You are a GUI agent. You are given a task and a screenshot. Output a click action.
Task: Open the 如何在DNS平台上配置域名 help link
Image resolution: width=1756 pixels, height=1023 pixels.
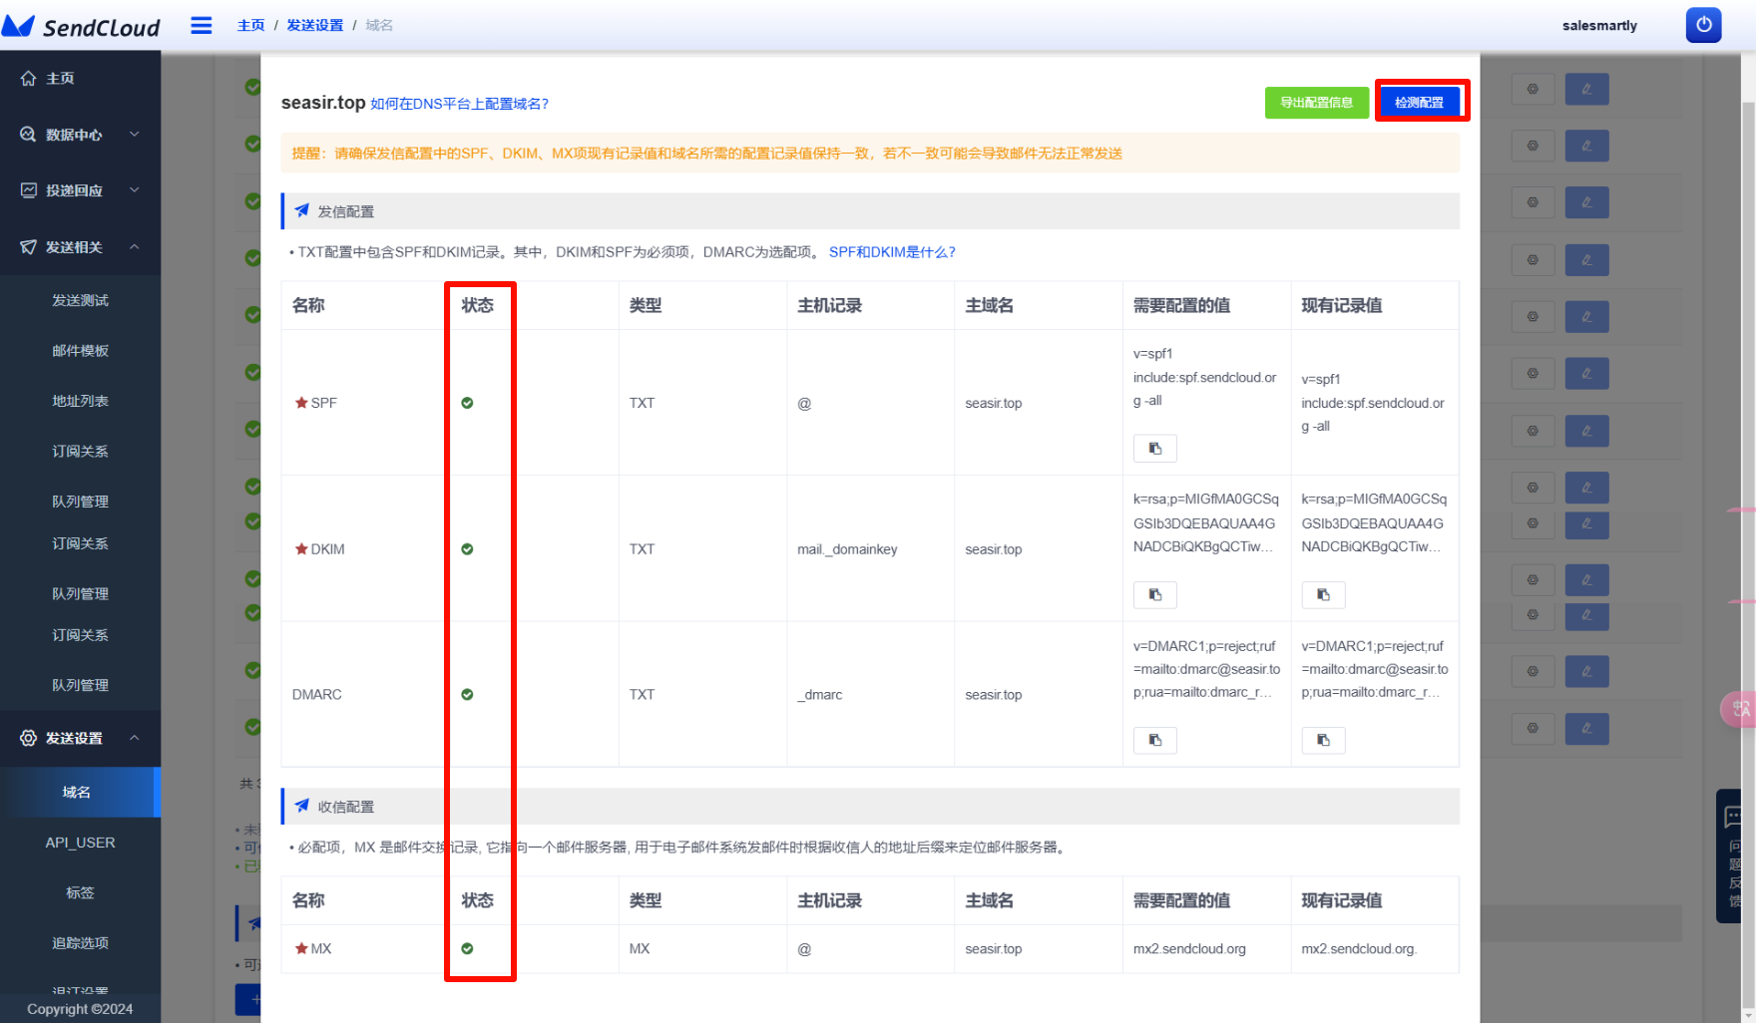click(459, 104)
